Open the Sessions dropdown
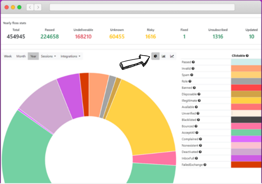The height and width of the screenshot is (184, 262). pyautogui.click(x=48, y=56)
